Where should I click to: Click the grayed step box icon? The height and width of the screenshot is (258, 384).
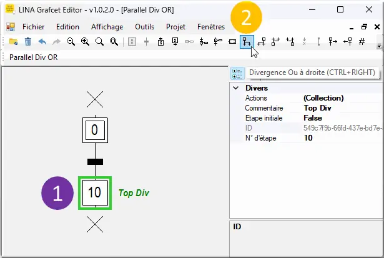pyautogui.click(x=132, y=42)
